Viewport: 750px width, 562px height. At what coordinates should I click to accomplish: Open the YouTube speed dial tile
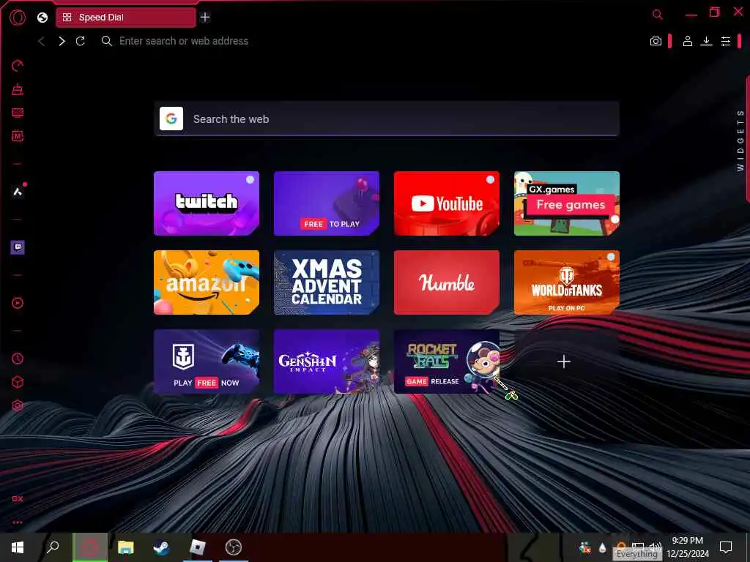tap(446, 203)
